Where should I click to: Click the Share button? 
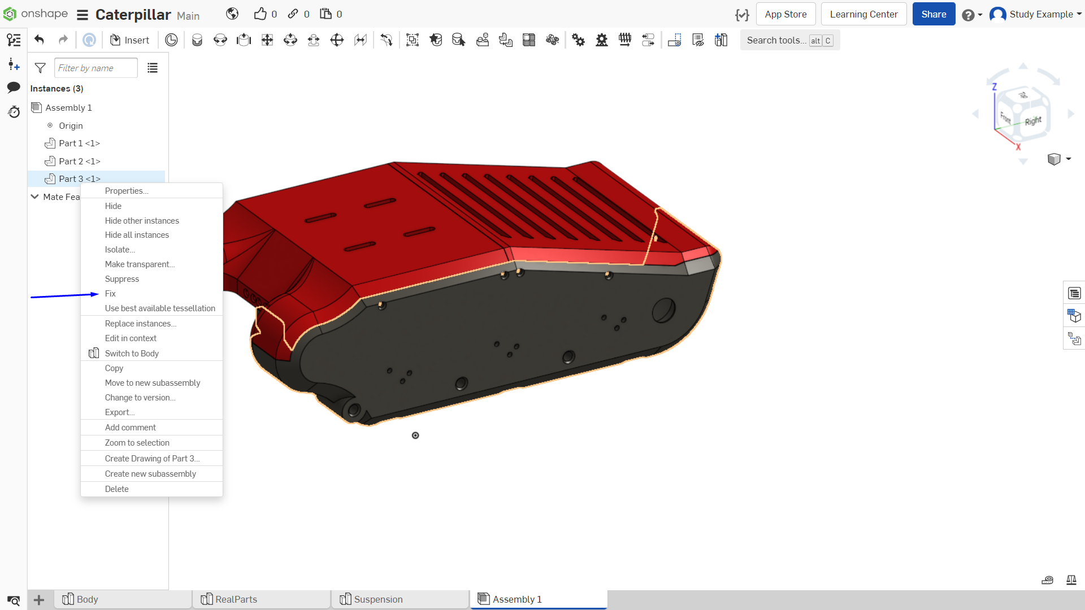click(x=934, y=14)
